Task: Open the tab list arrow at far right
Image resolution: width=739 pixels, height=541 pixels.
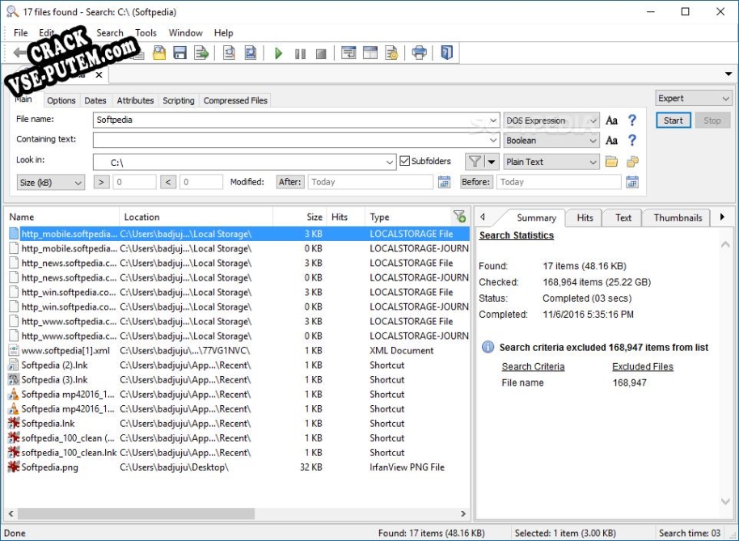Action: coord(728,74)
